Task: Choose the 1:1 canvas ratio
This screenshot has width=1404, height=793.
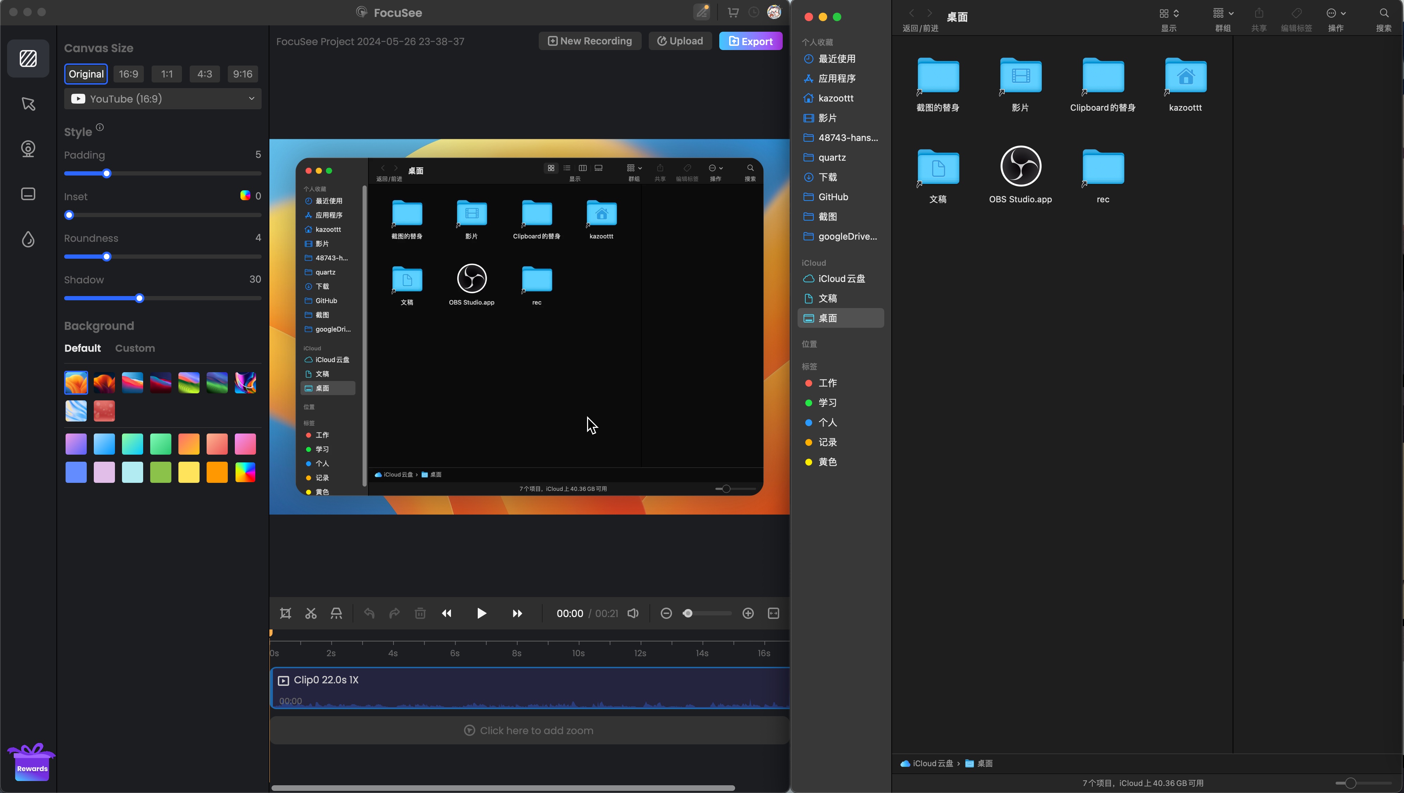Action: (167, 74)
